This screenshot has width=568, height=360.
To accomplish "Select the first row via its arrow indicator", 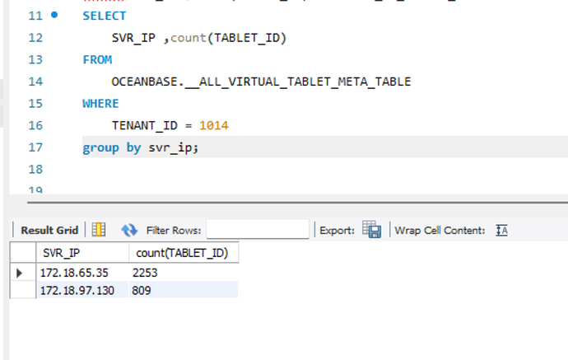I will pyautogui.click(x=20, y=272).
